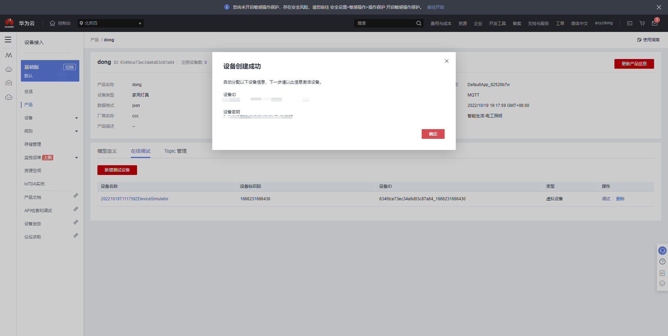
Task: Open the message inbox with red badge
Action: 655,23
